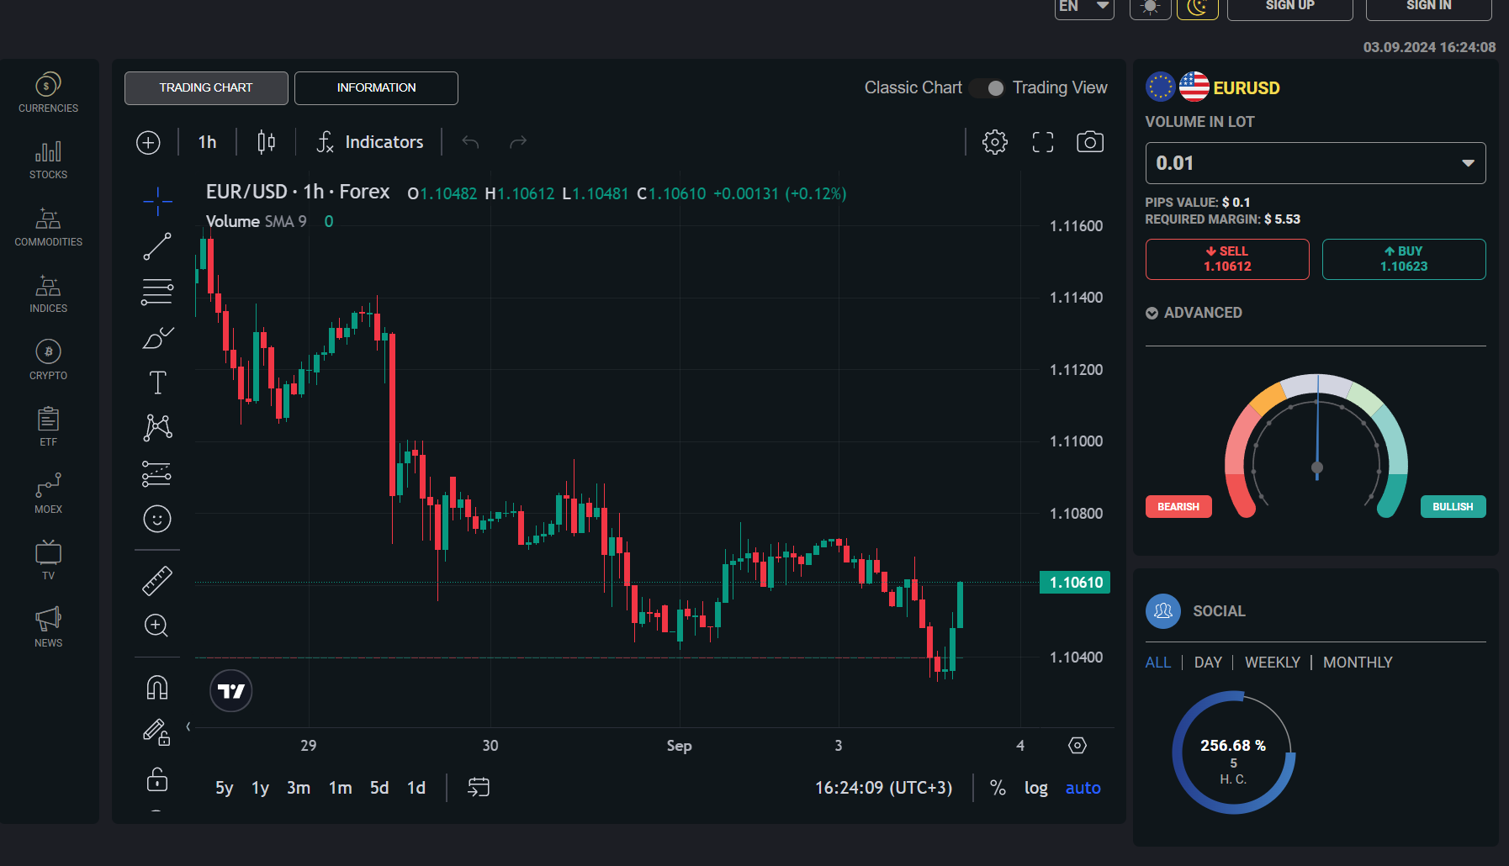Click the chart settings gear icon
This screenshot has width=1509, height=866.
click(994, 142)
